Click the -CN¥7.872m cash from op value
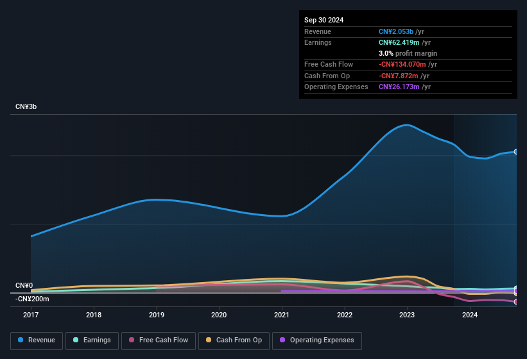The image size is (527, 359). point(398,76)
